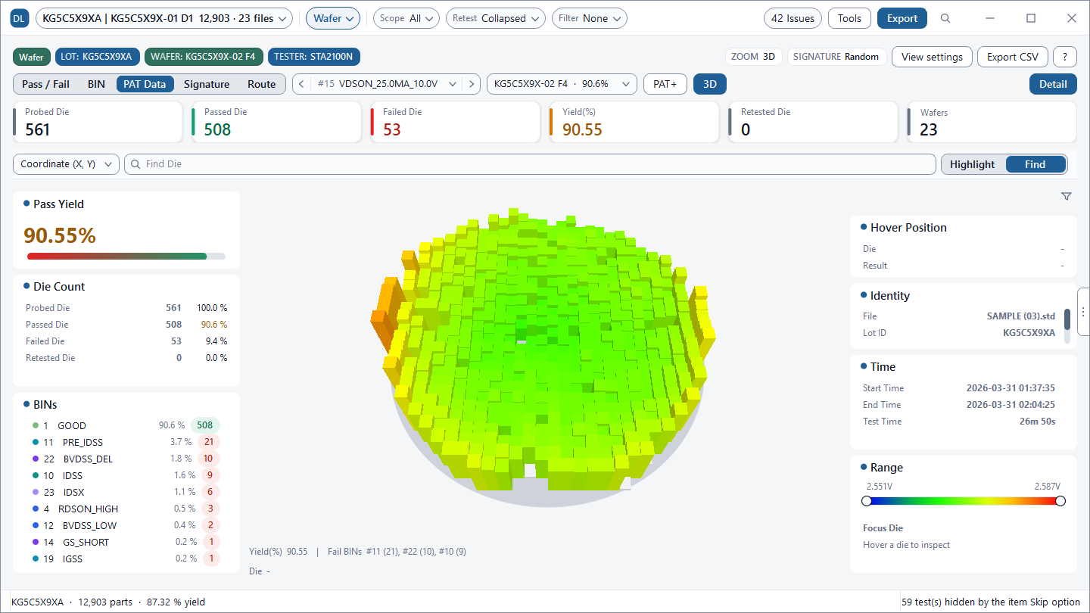
Task: Open the lot file selector dropdown
Action: coord(164,18)
